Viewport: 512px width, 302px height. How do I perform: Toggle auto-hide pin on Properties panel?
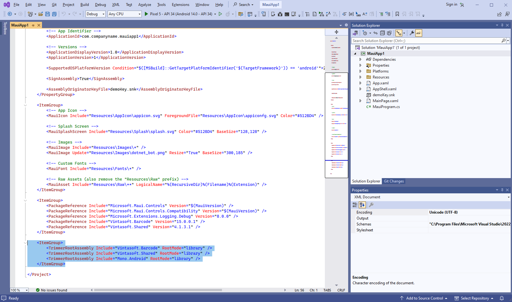point(502,190)
